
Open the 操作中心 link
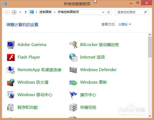click(x=88, y=95)
